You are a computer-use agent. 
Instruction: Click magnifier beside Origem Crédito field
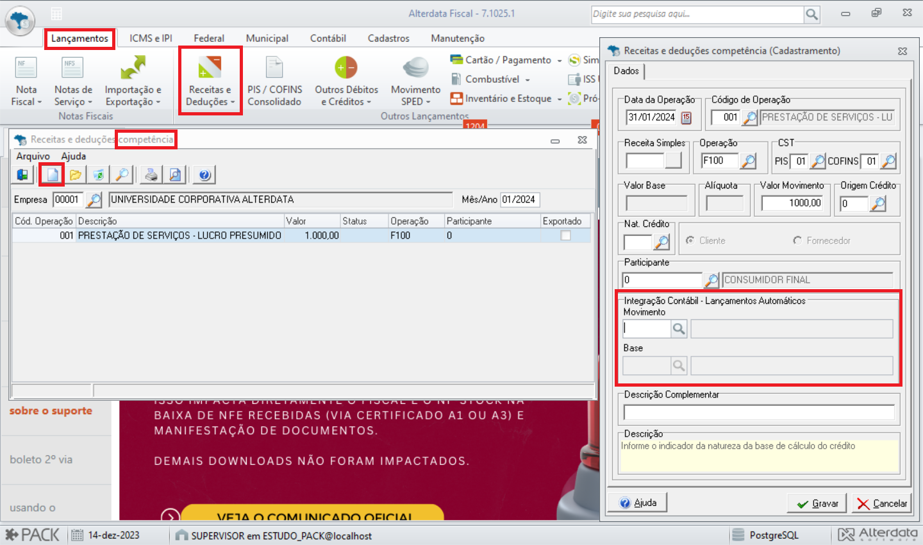pyautogui.click(x=878, y=204)
